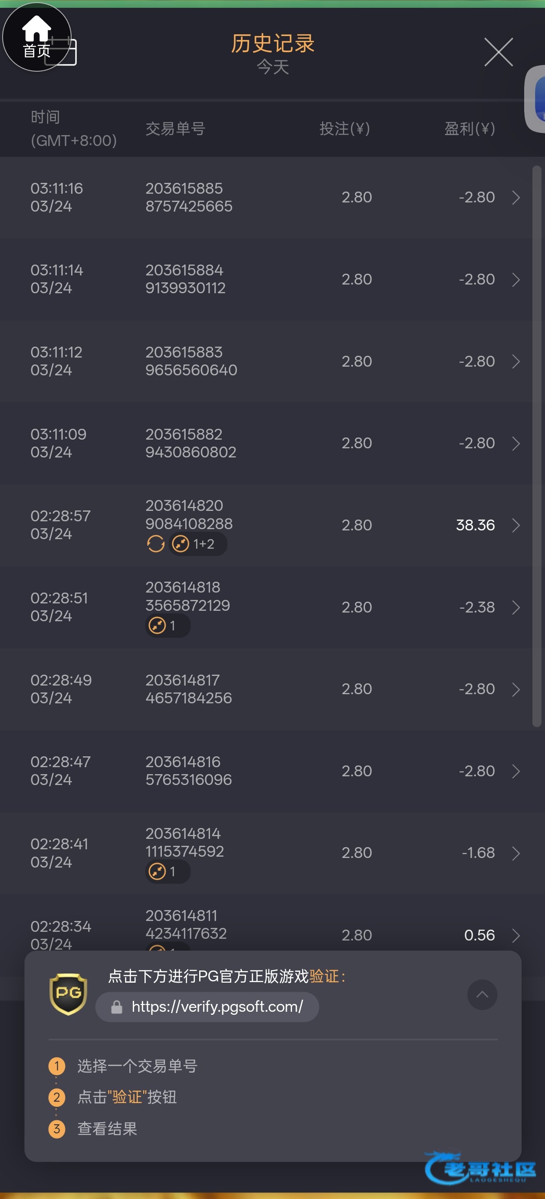The height and width of the screenshot is (1199, 545).
Task: Expand the 38.36 profit record
Action: [515, 525]
